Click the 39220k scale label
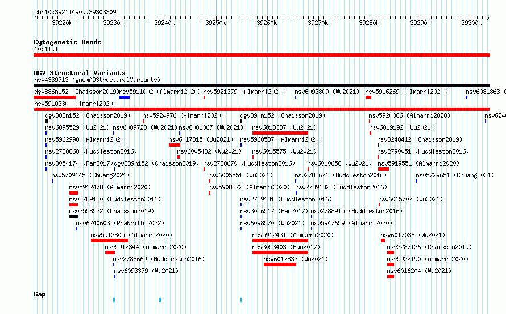Screen dimensions: 506x314 (x=62, y=23)
